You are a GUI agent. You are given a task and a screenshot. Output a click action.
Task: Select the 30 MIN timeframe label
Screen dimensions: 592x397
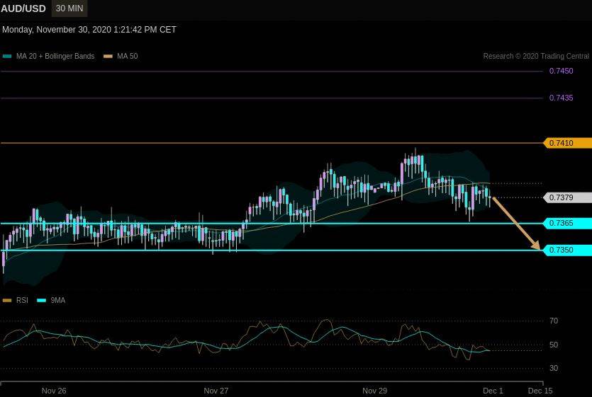click(x=69, y=8)
